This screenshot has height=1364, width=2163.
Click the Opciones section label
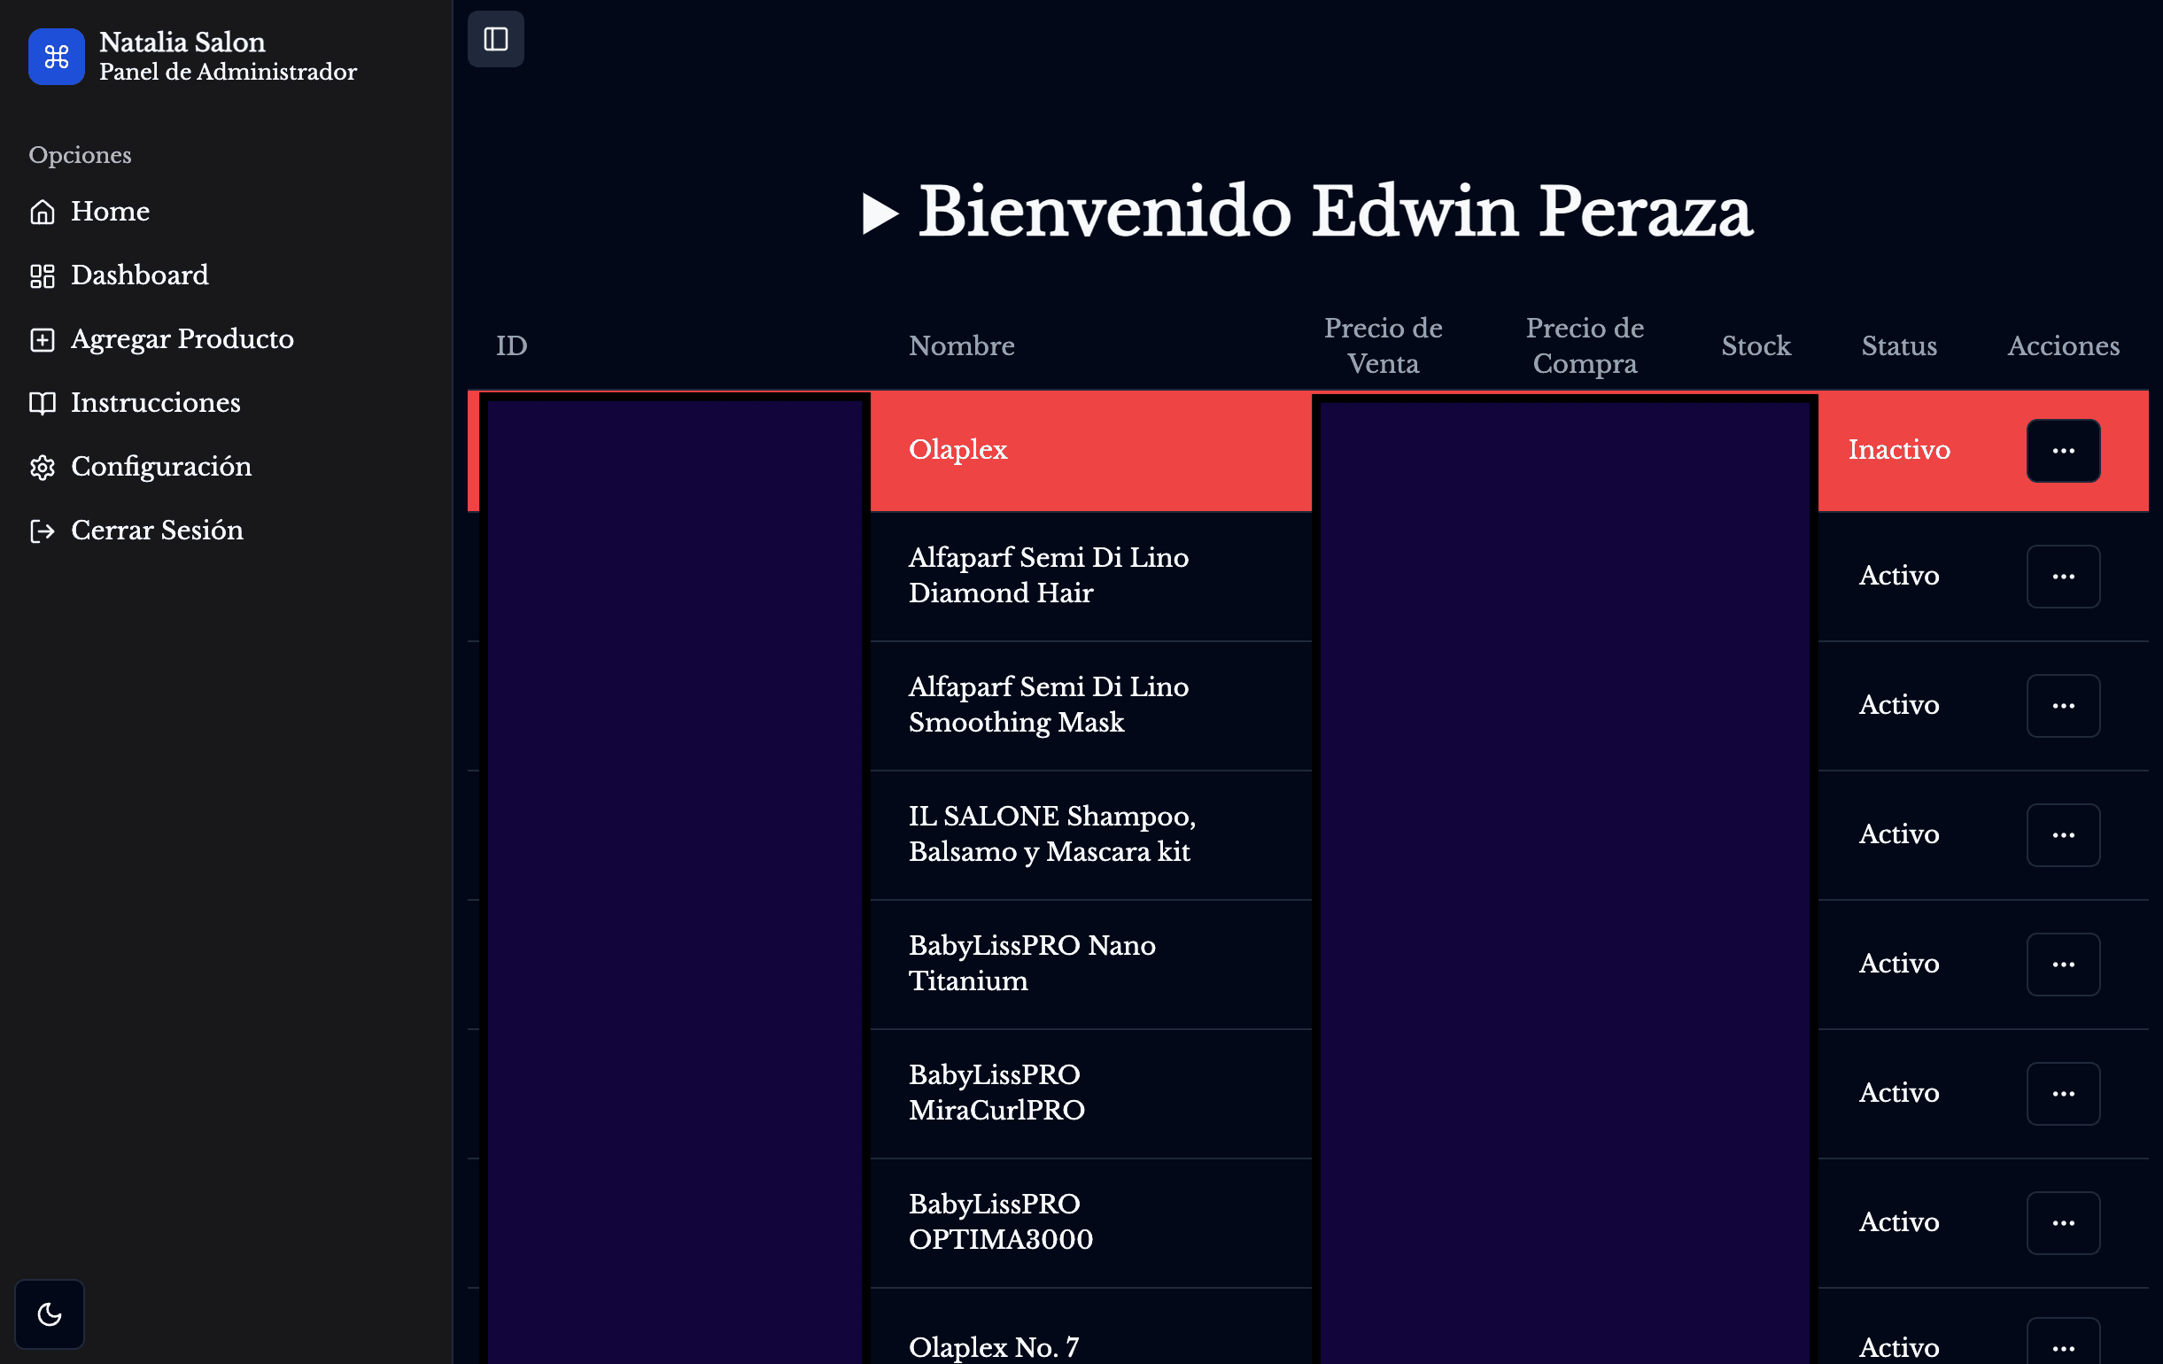pyautogui.click(x=80, y=155)
